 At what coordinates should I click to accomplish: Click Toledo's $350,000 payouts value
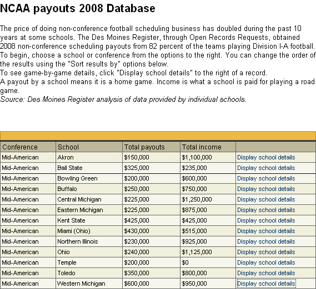coord(137,273)
